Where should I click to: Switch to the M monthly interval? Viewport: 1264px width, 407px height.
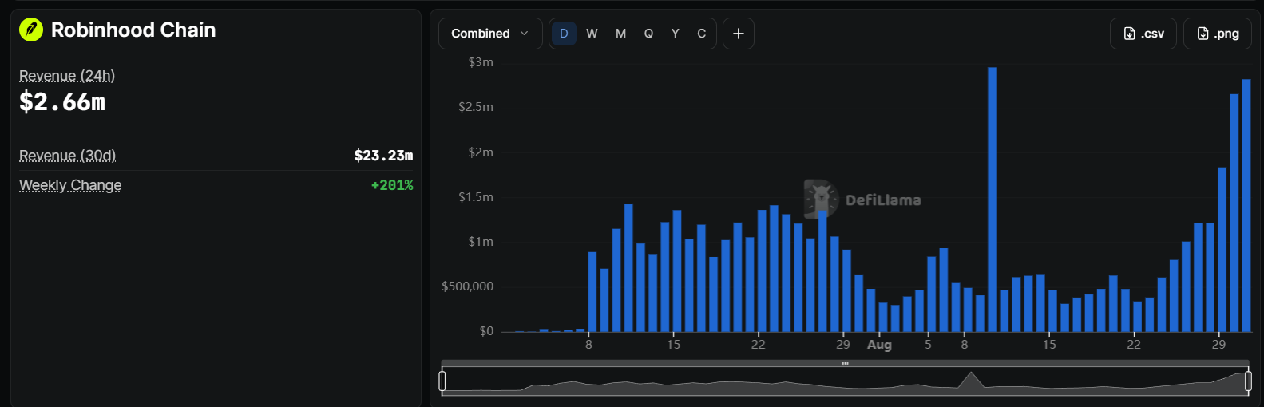620,34
